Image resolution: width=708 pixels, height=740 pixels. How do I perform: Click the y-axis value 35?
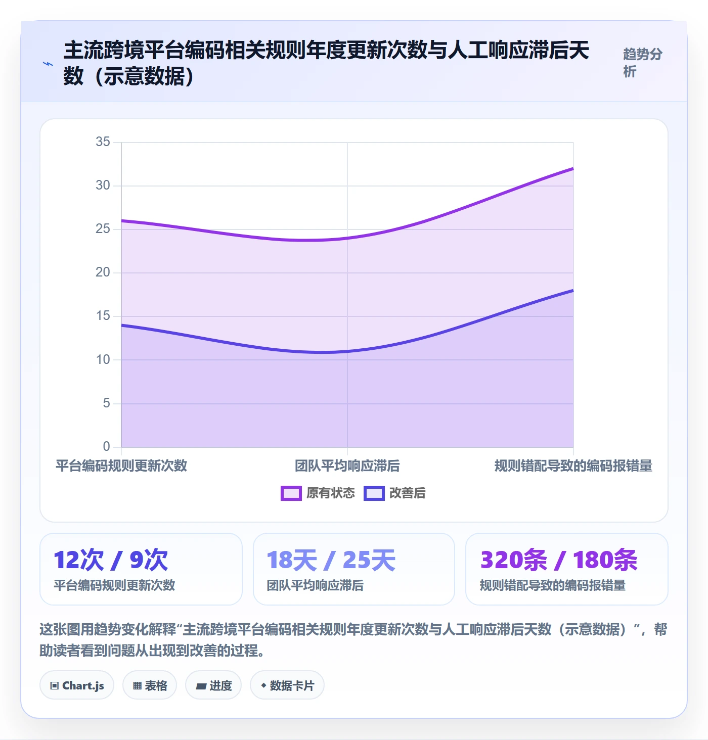[x=103, y=142]
